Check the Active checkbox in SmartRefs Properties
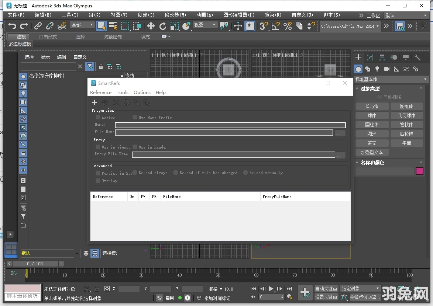This screenshot has height=306, width=433. 98,117
